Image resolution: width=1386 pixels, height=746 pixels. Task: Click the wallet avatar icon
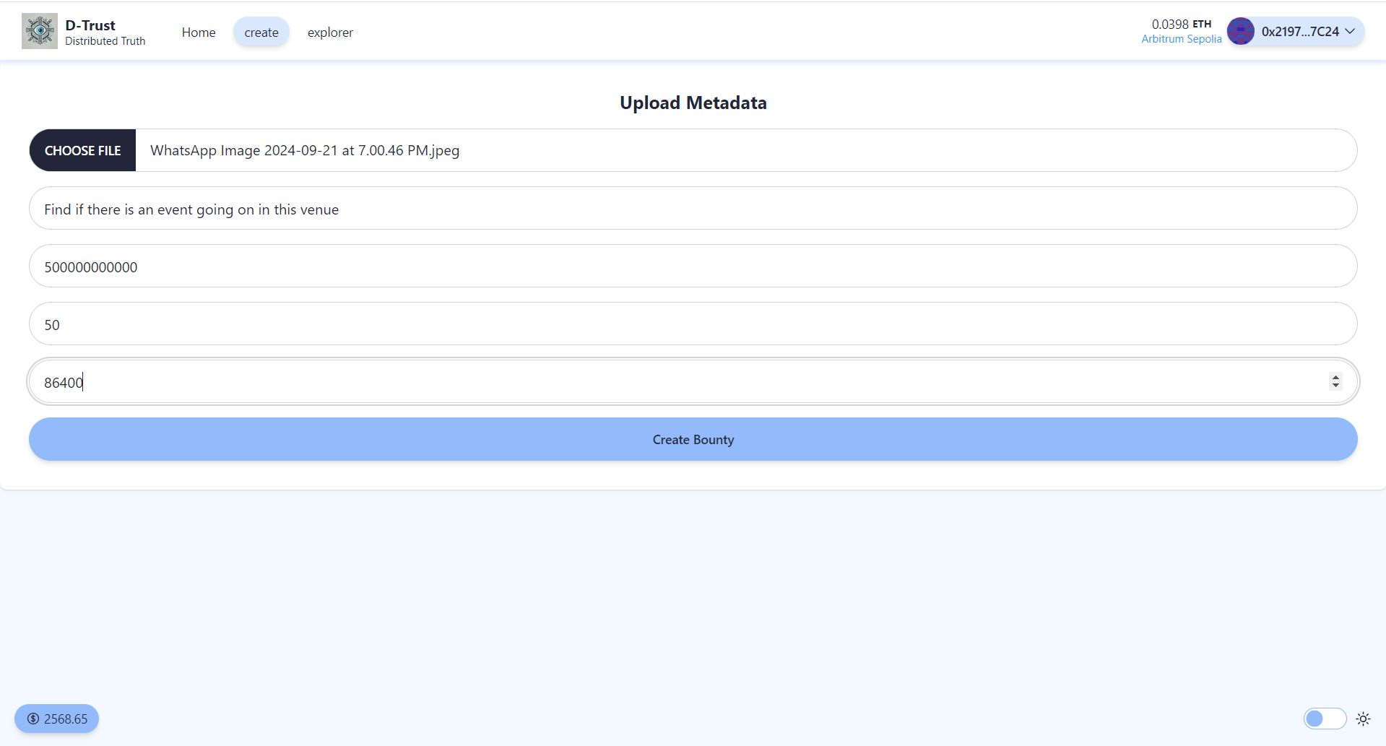1241,32
